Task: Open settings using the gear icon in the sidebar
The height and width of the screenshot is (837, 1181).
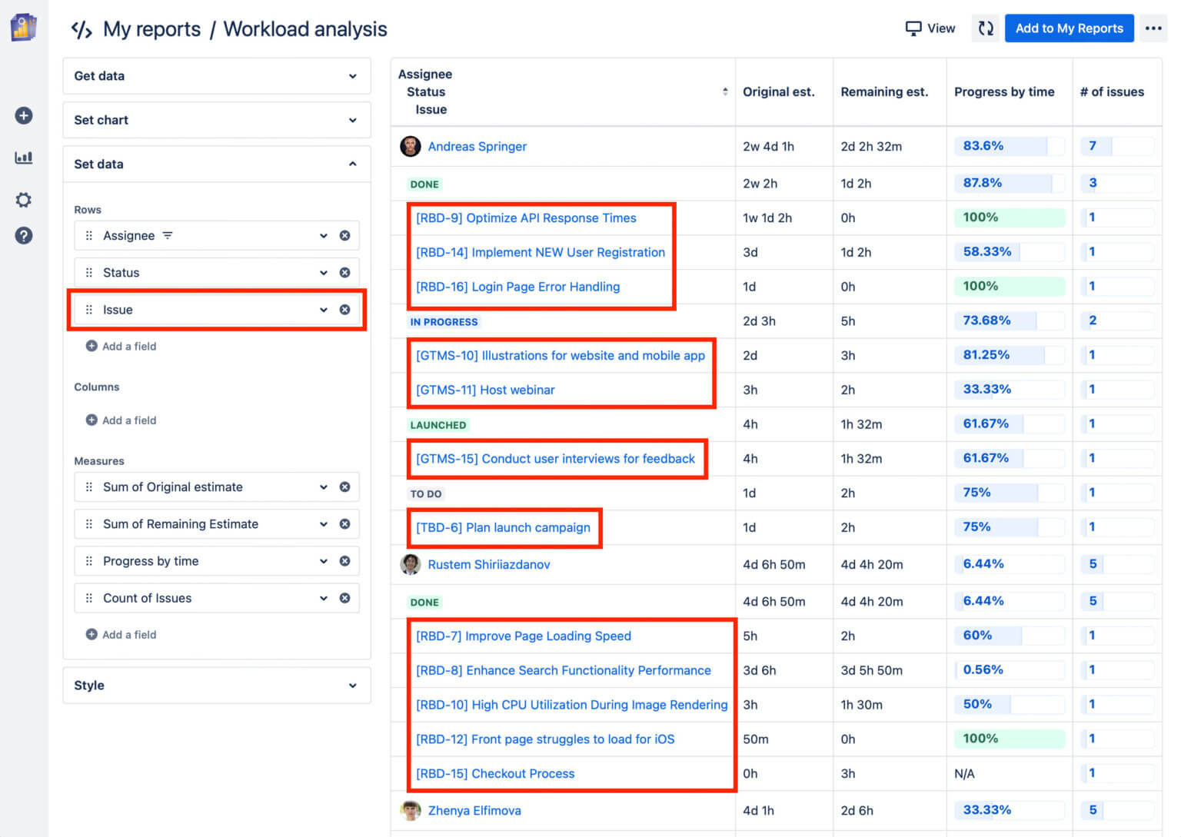Action: pos(23,200)
